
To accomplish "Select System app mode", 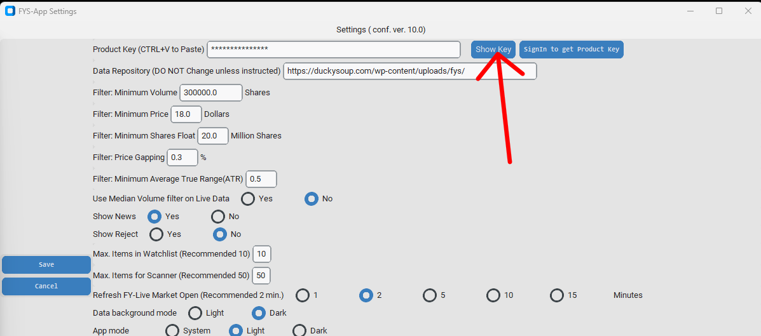I will [172, 331].
